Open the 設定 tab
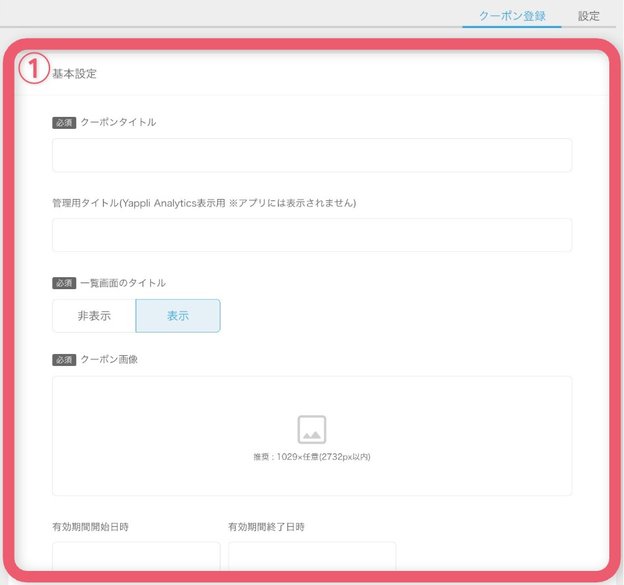This screenshot has height=585, width=624. [589, 16]
